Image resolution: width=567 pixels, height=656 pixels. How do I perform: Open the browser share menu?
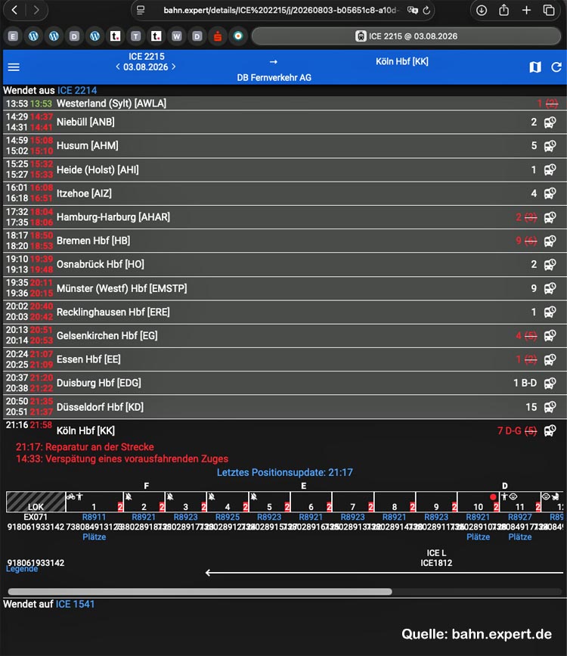point(503,10)
